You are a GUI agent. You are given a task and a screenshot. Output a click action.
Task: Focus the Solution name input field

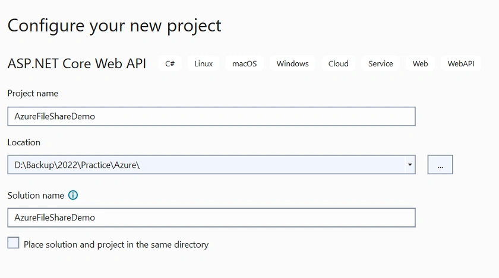point(211,218)
